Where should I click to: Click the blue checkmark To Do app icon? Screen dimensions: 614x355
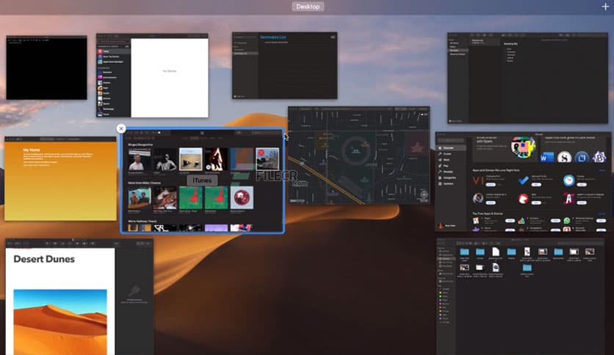[523, 180]
